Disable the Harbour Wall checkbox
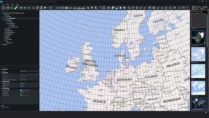The width and height of the screenshot is (209, 118). pos(9,27)
